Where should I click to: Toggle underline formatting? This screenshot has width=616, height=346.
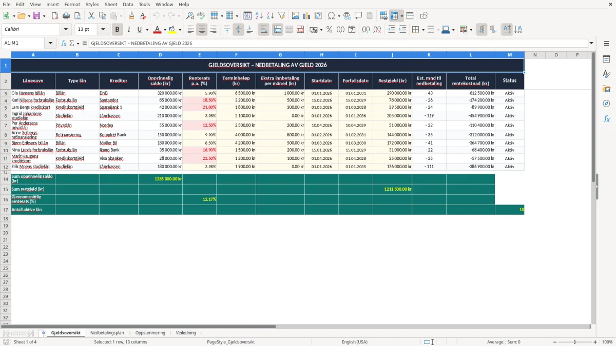point(140,30)
